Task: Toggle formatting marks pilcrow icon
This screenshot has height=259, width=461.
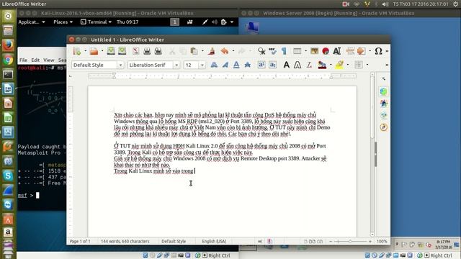Action: tap(284, 51)
